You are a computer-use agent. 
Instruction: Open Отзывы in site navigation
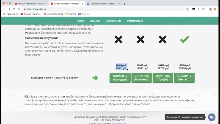coord(95,21)
